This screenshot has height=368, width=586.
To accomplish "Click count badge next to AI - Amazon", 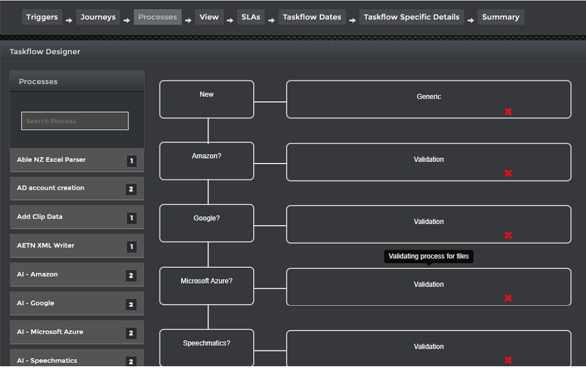I will (131, 275).
